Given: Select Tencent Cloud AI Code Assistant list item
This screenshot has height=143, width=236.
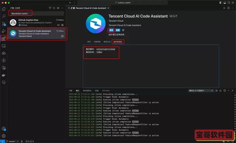Looking at the screenshot, I should (x=37, y=33).
